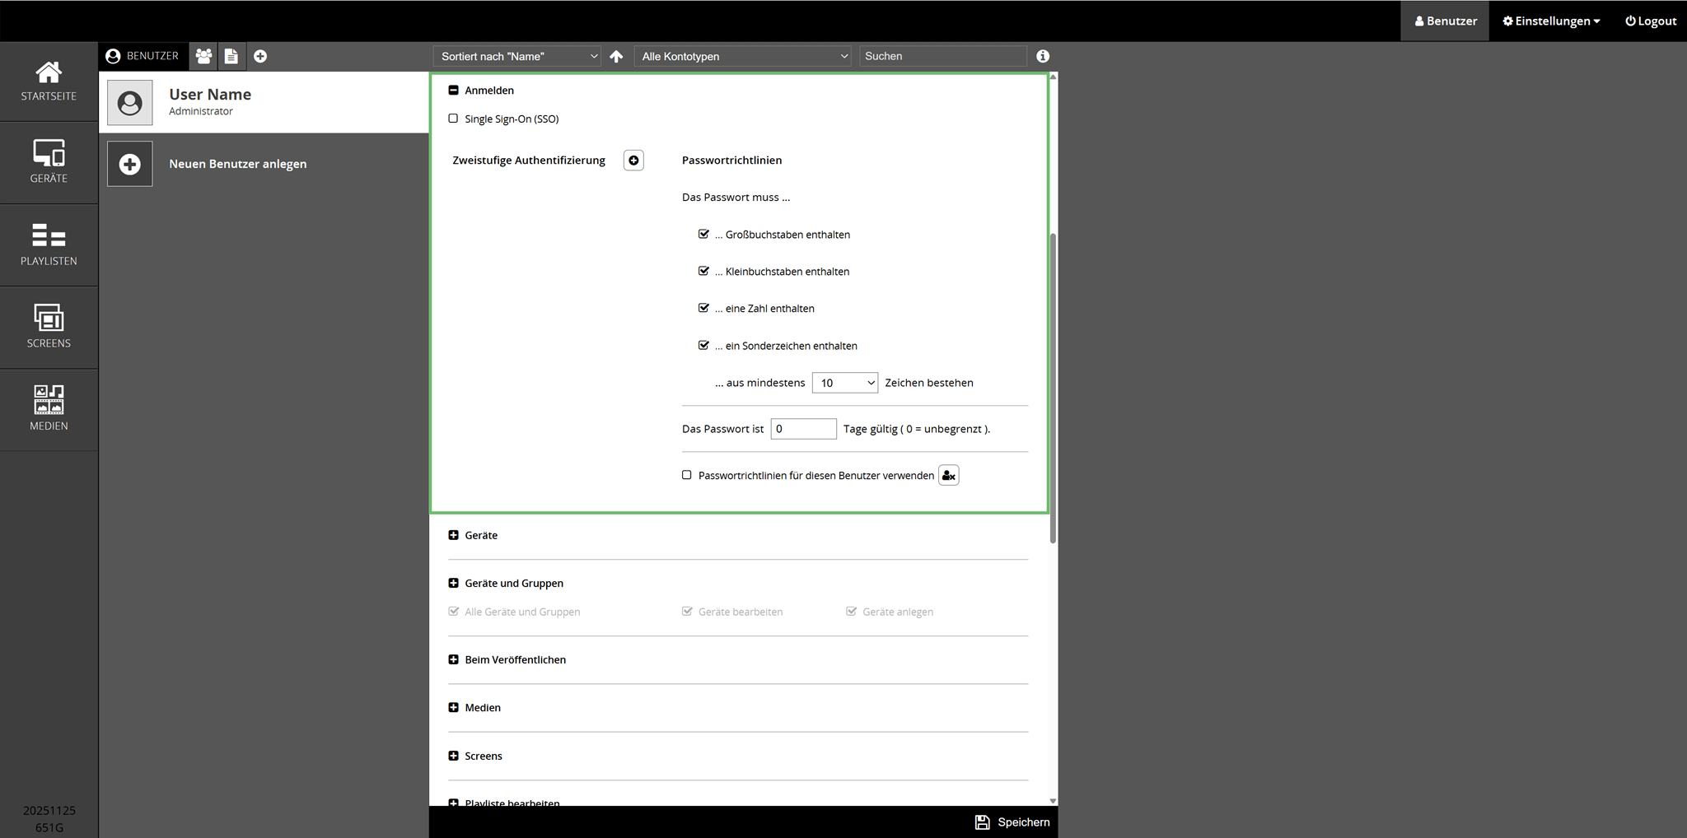Toggle Geräte bearbeiten checkbox
1687x838 pixels.
[x=687, y=611]
